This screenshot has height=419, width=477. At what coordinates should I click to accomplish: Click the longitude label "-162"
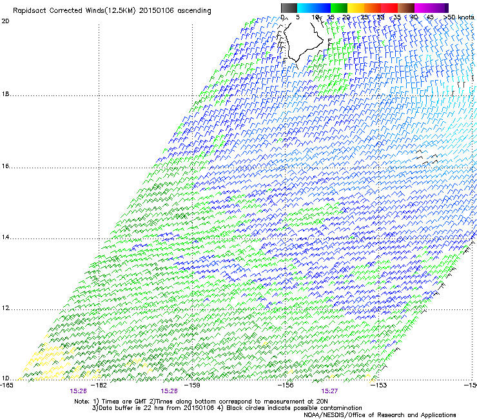point(99,385)
